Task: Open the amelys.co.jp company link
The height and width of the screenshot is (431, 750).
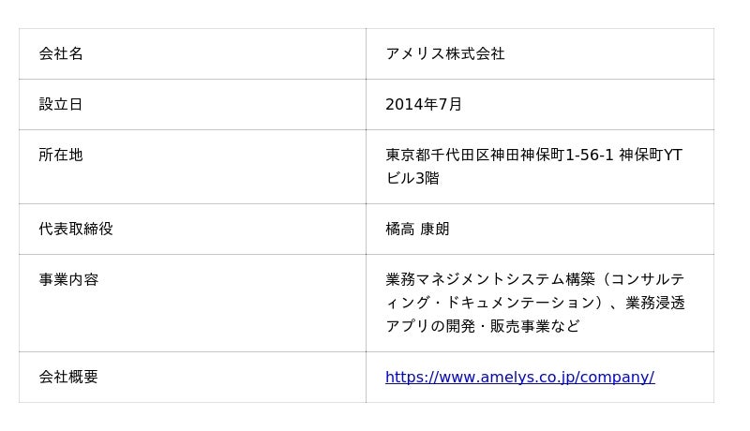Action: pyautogui.click(x=519, y=378)
